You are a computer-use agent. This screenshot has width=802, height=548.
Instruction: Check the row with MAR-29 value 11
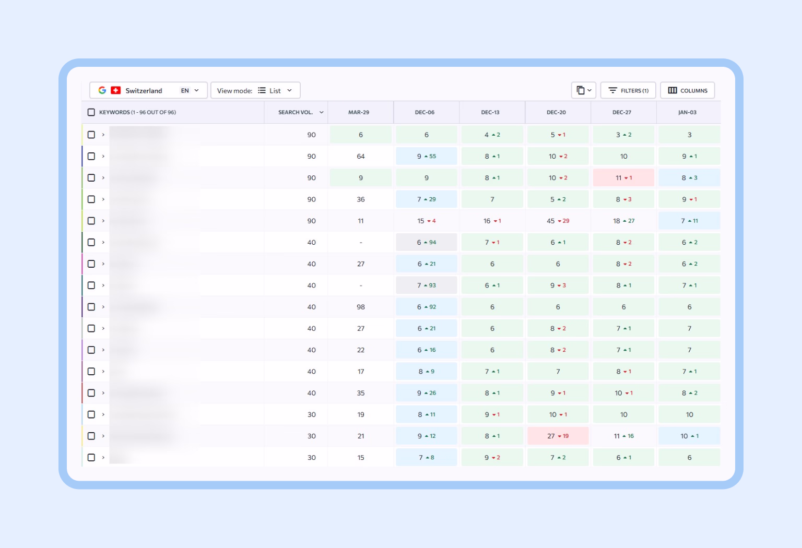point(91,221)
